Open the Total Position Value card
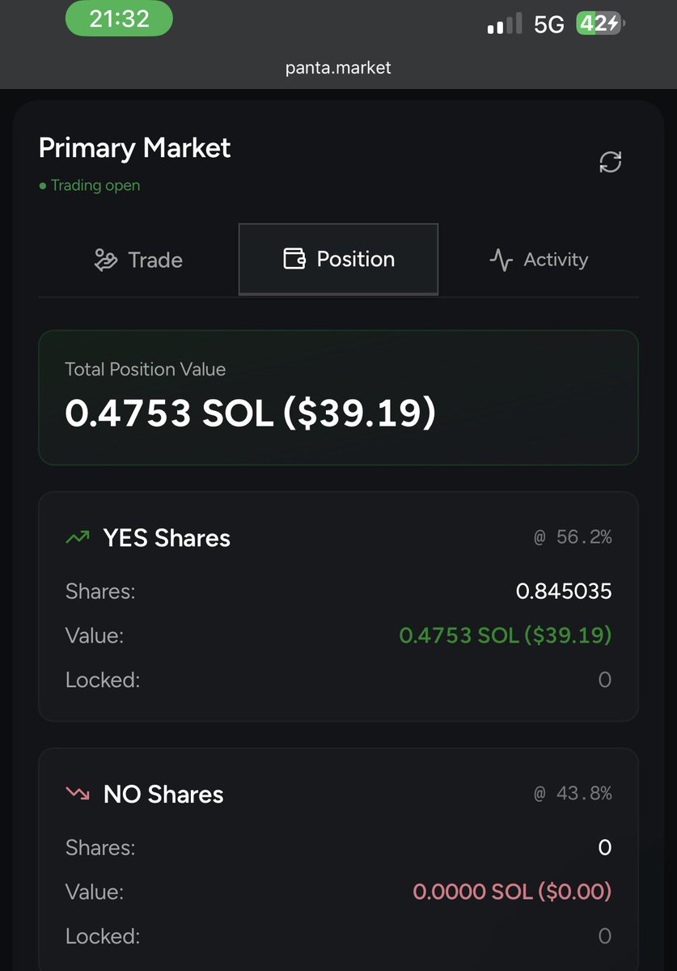 [338, 397]
